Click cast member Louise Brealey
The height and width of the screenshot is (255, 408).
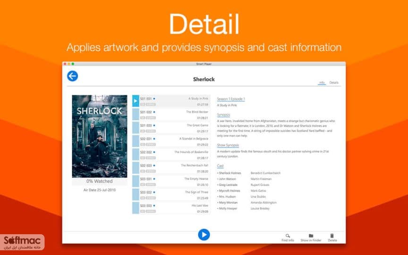[260, 208]
